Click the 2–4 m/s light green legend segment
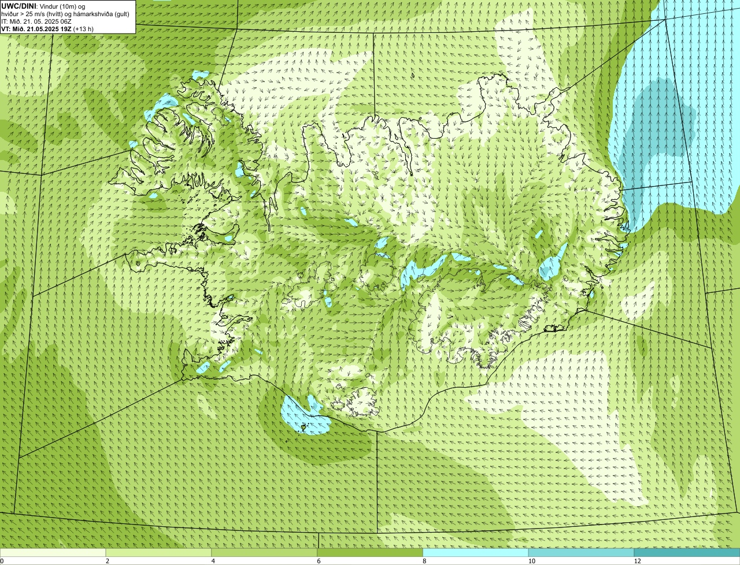The height and width of the screenshot is (565, 740). [x=159, y=553]
